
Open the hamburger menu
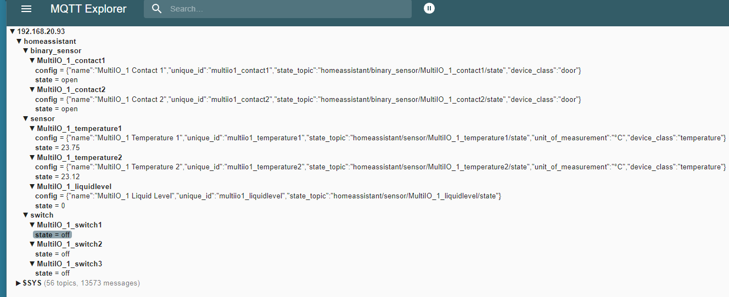[x=26, y=9]
